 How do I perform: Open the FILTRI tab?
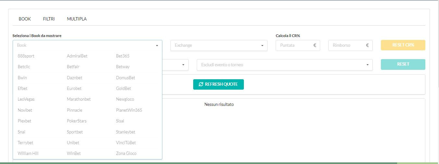pyautogui.click(x=49, y=19)
